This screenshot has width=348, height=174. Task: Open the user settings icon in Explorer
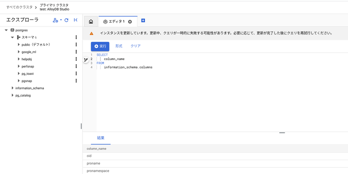[55, 20]
